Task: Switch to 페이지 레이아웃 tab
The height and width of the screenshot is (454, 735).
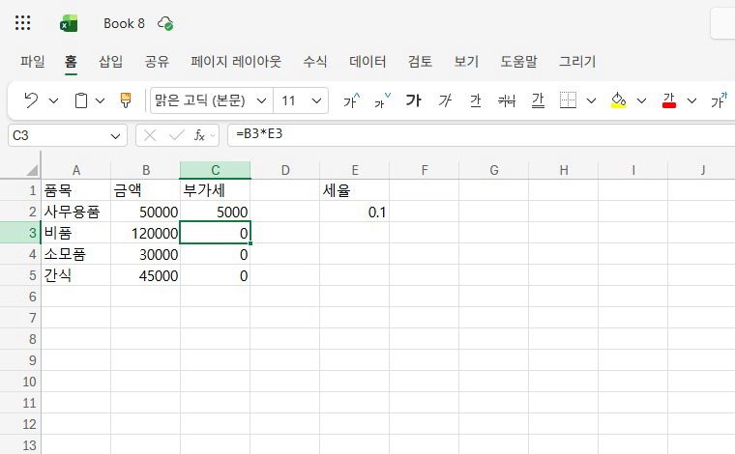Action: (236, 61)
